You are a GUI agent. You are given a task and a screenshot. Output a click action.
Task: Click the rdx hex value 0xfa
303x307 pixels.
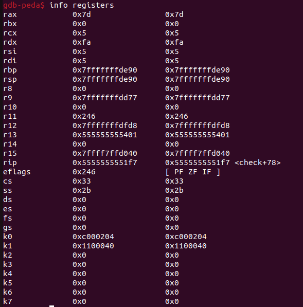pyautogui.click(x=82, y=42)
